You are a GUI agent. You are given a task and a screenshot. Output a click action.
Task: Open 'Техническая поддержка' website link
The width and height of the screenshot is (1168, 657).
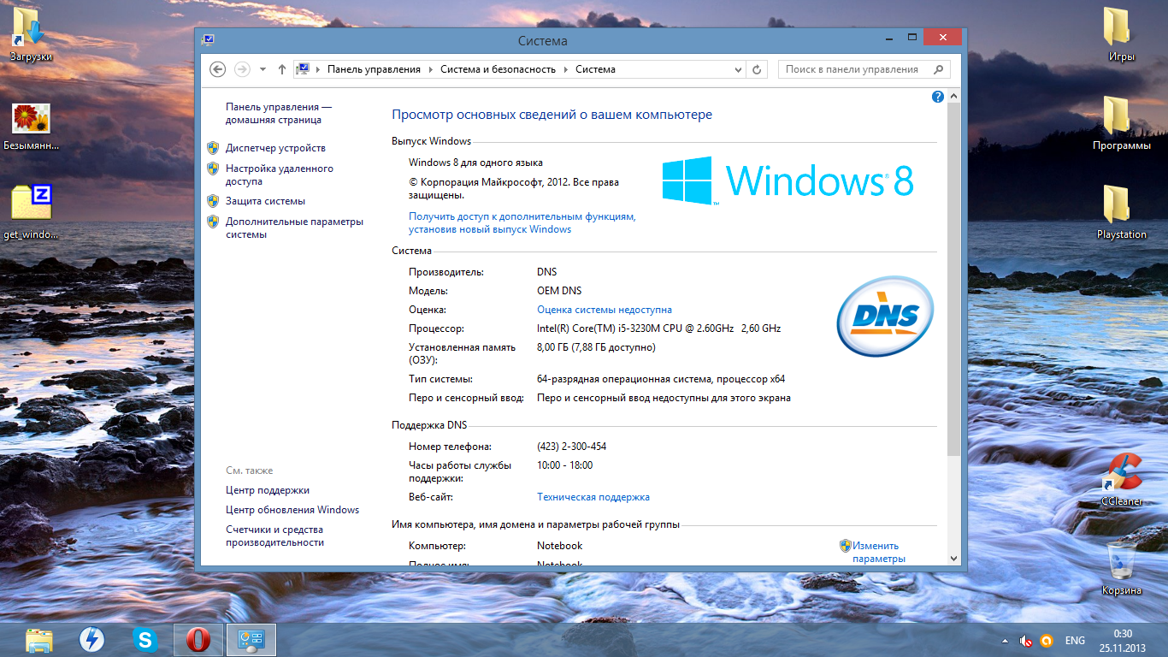[x=593, y=497]
